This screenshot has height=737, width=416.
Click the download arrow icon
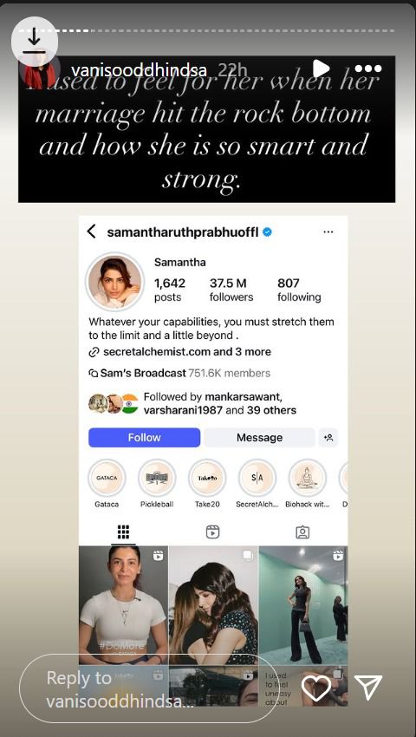tap(35, 41)
